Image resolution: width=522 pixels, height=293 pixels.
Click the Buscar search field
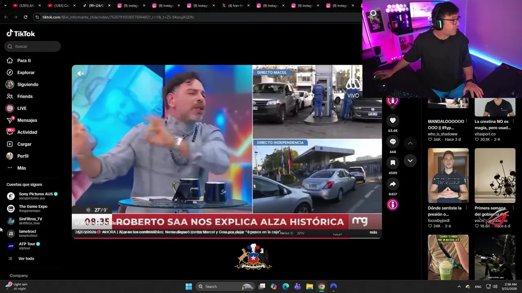[33, 46]
